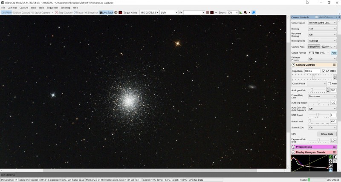Open the Frame Rate Limit dropdown
This screenshot has height=182, width=341.
coord(322,96)
